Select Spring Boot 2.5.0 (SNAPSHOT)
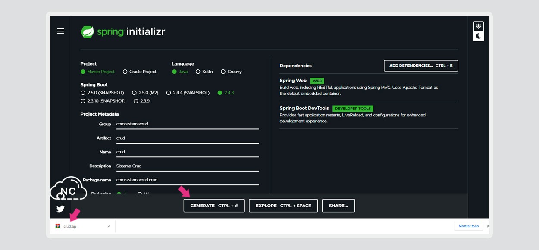Image resolution: width=539 pixels, height=250 pixels. point(102,93)
